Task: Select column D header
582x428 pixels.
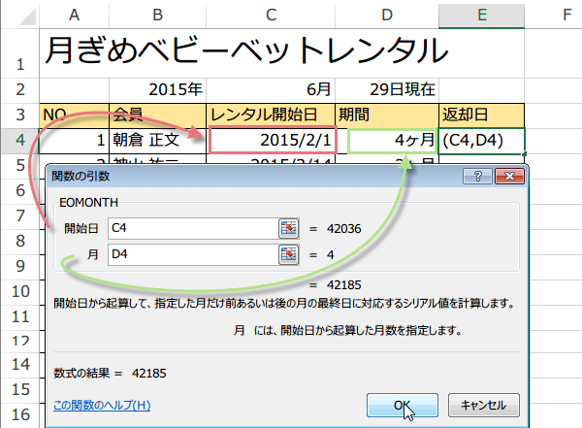Action: point(387,15)
